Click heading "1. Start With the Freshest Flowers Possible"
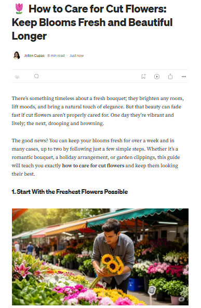This screenshot has height=308, width=201. 70,192
